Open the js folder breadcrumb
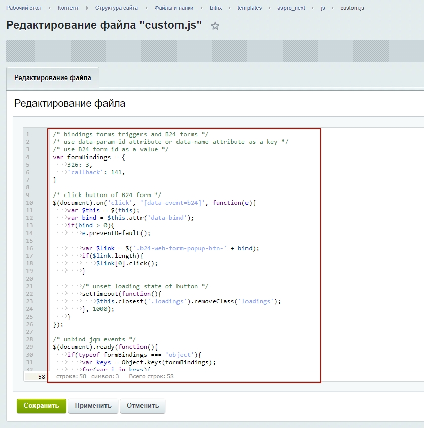 coord(323,8)
